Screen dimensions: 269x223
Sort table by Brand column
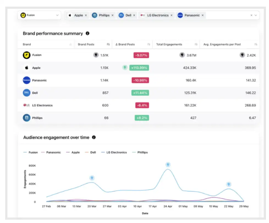coord(70,44)
